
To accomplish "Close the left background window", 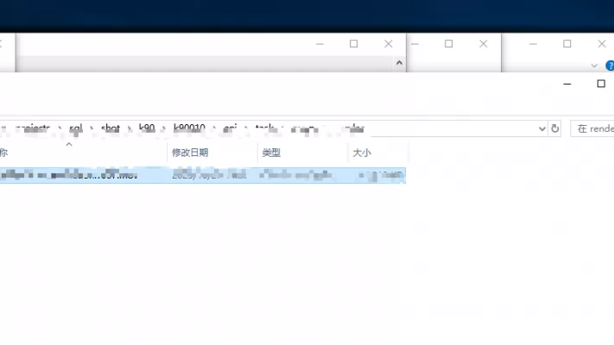I will pyautogui.click(x=388, y=44).
